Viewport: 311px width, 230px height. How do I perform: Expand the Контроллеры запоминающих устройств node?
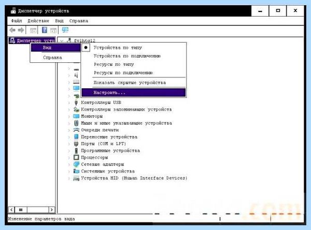coord(69,110)
